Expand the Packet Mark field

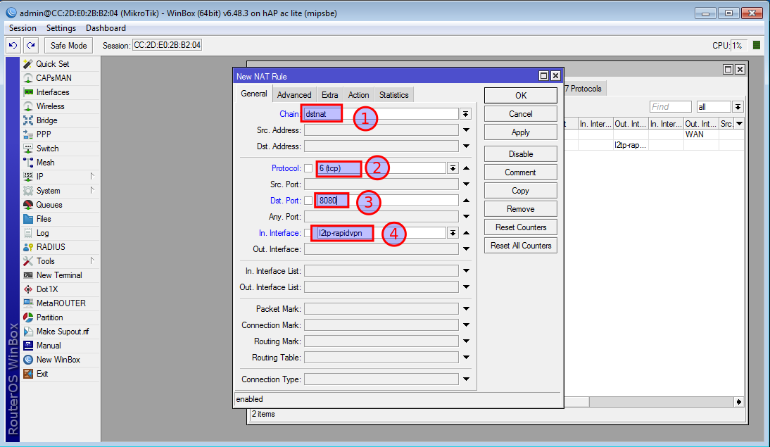(x=466, y=309)
